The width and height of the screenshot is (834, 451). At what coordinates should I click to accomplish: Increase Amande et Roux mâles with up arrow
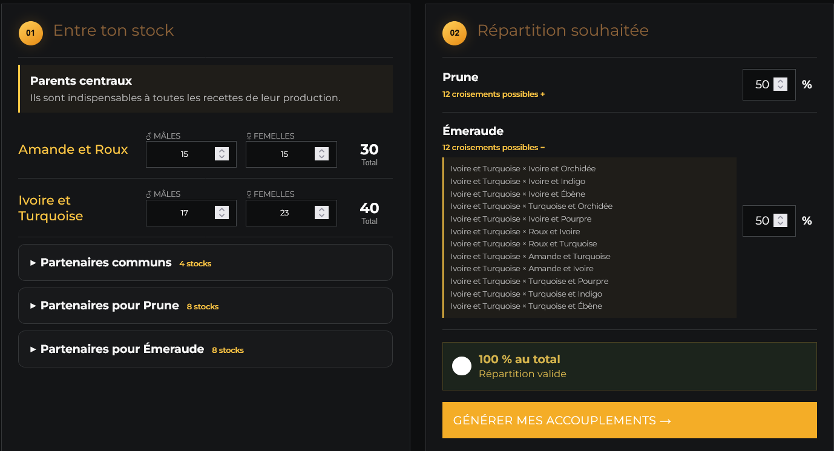(222, 151)
